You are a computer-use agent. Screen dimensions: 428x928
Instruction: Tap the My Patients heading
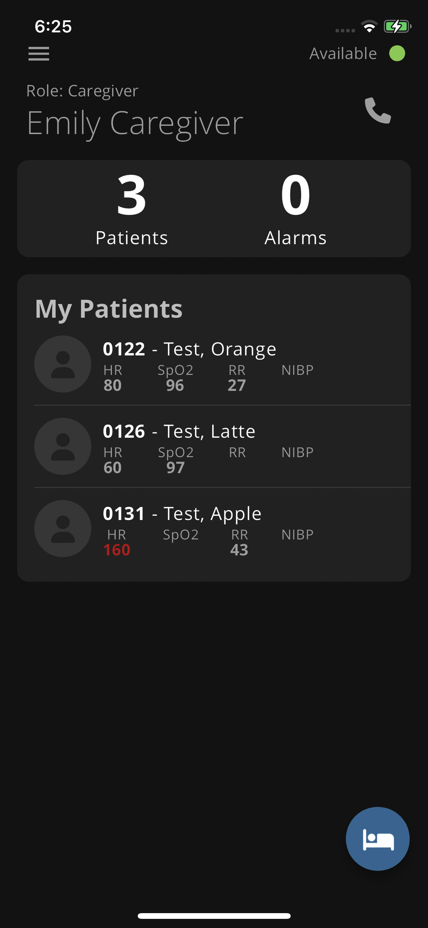109,309
